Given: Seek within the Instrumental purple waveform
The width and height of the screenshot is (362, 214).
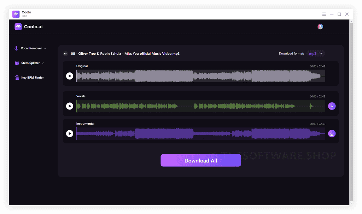Looking at the screenshot, I should click(201, 133).
